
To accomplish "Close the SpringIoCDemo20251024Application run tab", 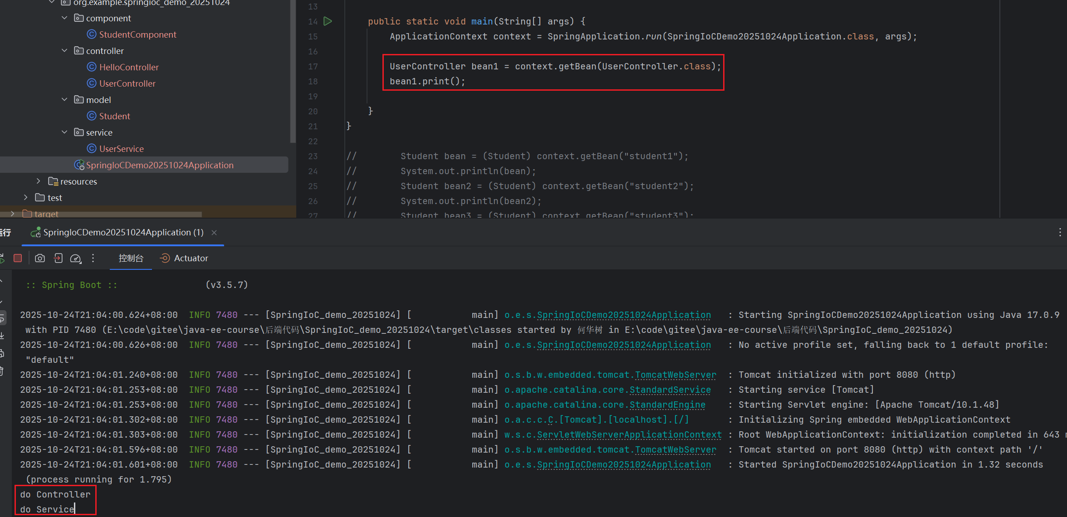I will point(214,233).
